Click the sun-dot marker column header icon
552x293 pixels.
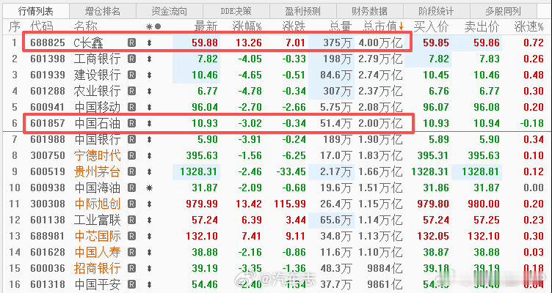(153, 26)
